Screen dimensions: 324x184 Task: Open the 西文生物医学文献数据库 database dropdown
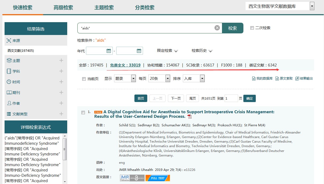point(312,6)
